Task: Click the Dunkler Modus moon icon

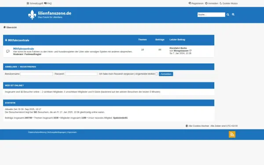Action: pos(220,3)
